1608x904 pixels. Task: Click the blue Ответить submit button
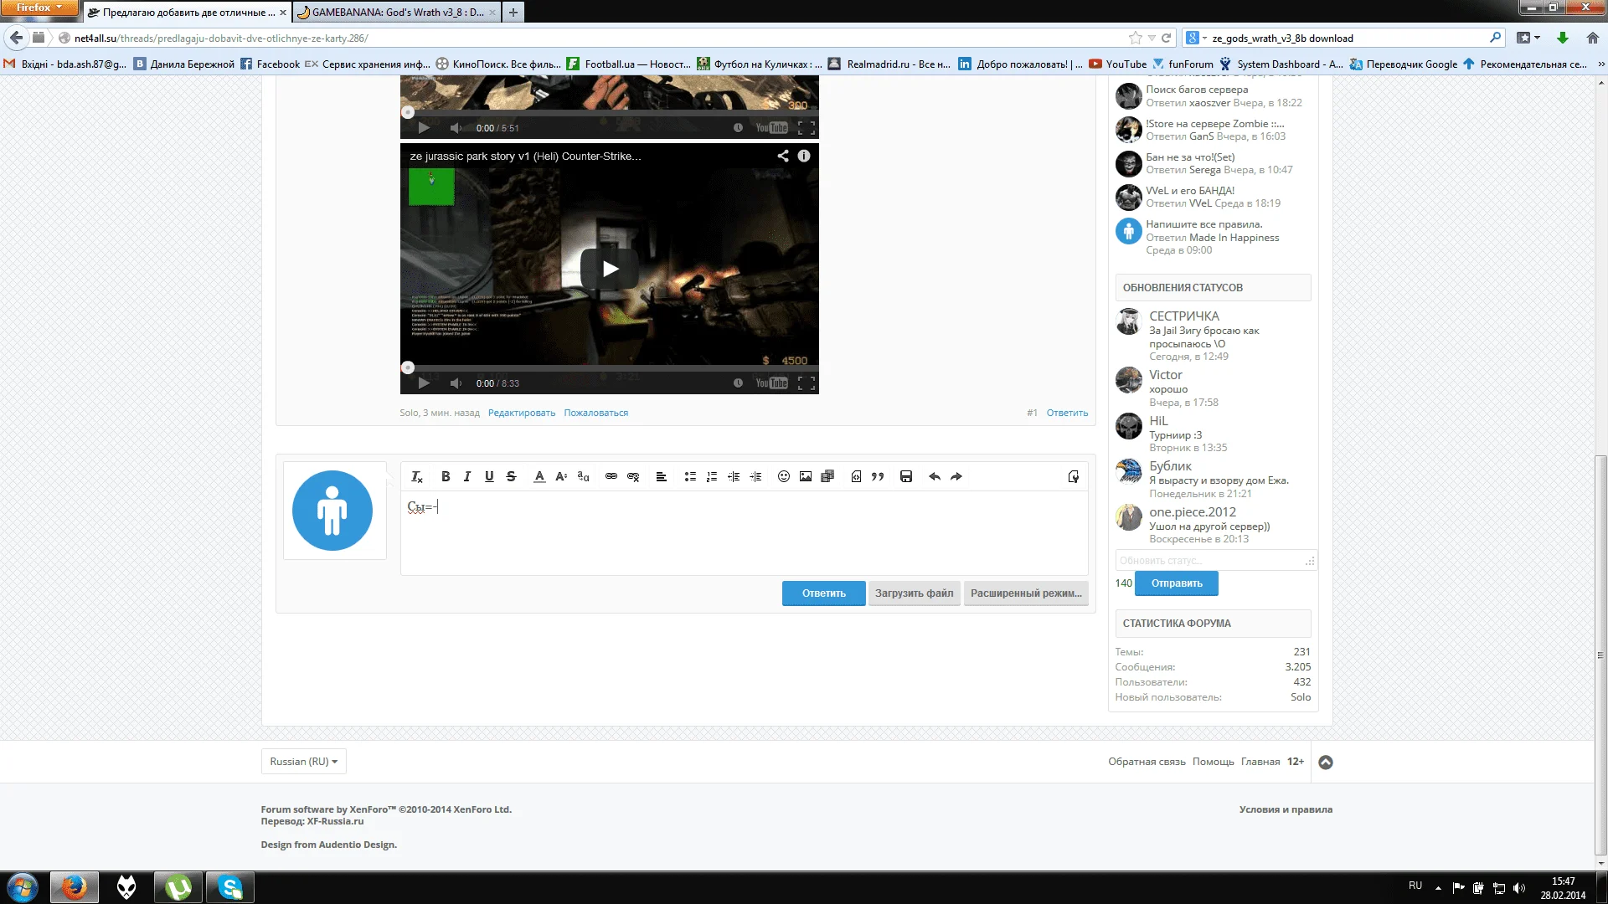click(x=823, y=593)
